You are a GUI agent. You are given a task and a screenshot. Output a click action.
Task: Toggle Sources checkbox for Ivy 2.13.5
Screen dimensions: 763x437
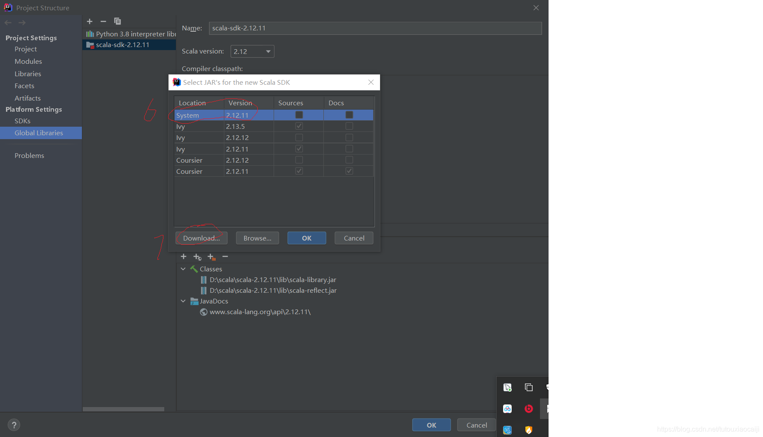(299, 126)
